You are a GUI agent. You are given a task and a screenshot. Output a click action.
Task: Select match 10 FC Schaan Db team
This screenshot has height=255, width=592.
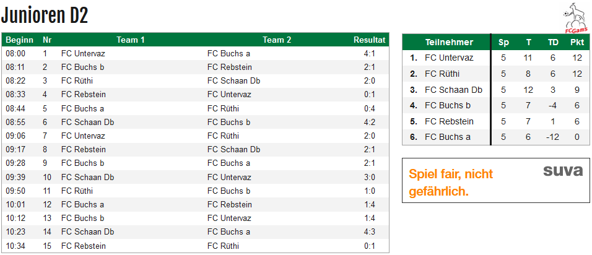87,177
